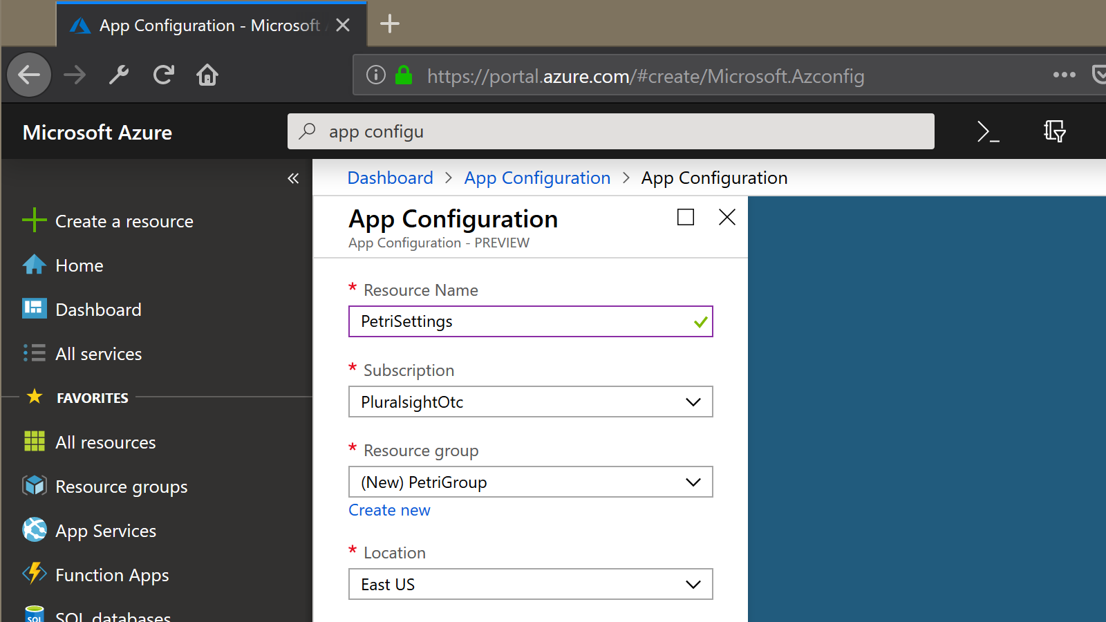Click the Home house icon
1106x622 pixels.
click(35, 265)
